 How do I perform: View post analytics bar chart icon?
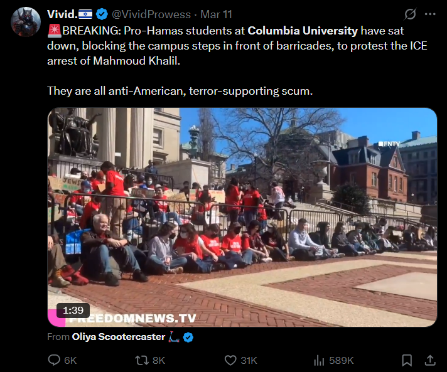319,360
